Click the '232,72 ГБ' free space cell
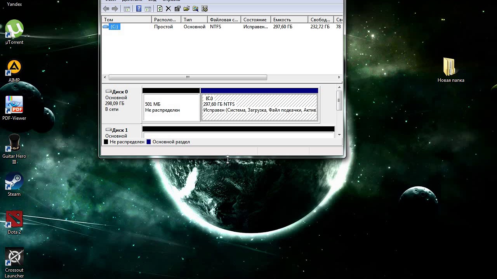Image resolution: width=497 pixels, height=279 pixels. [x=320, y=27]
